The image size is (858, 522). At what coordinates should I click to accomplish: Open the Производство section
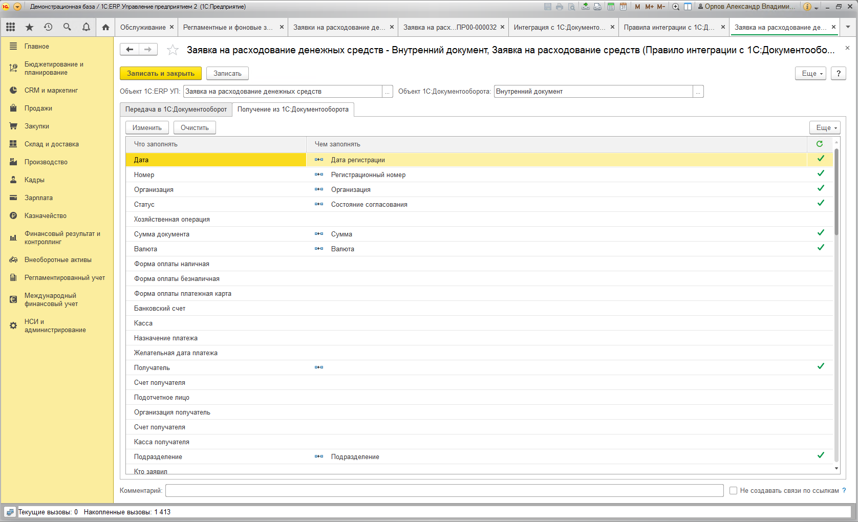[46, 162]
